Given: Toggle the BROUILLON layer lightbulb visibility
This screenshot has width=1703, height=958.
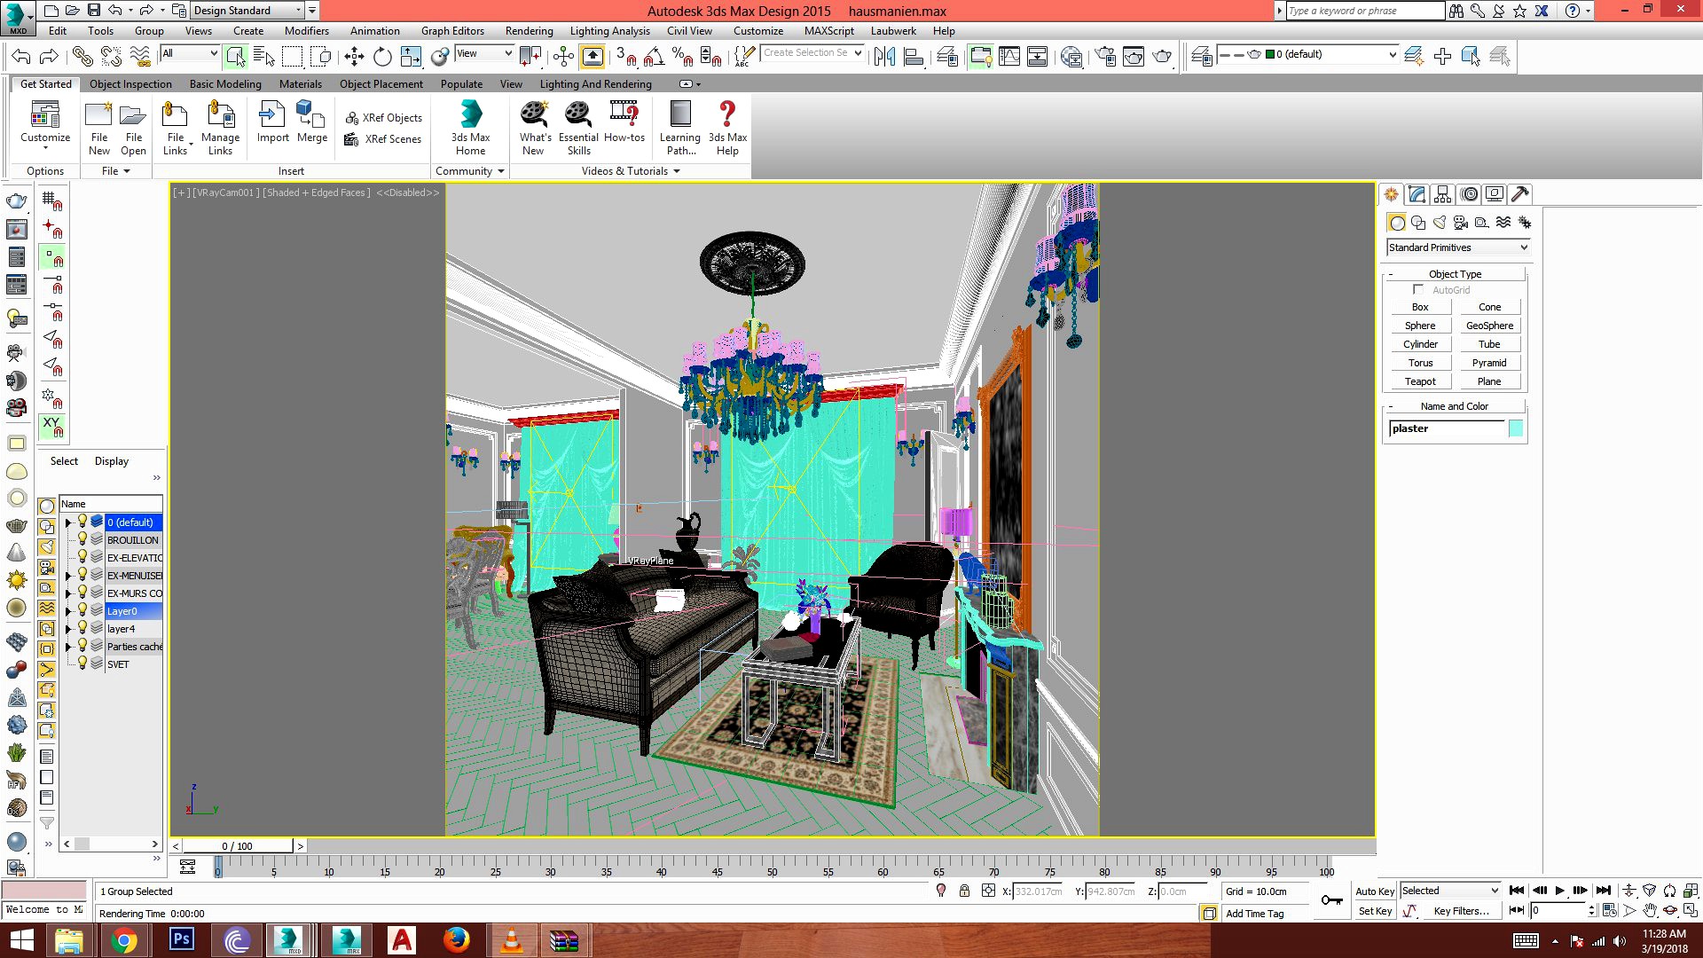Looking at the screenshot, I should click(82, 539).
